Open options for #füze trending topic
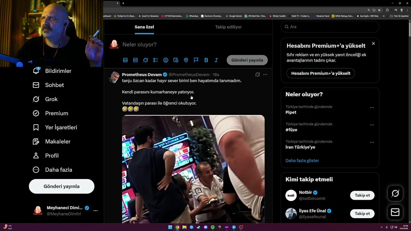This screenshot has width=411, height=231. [372, 125]
